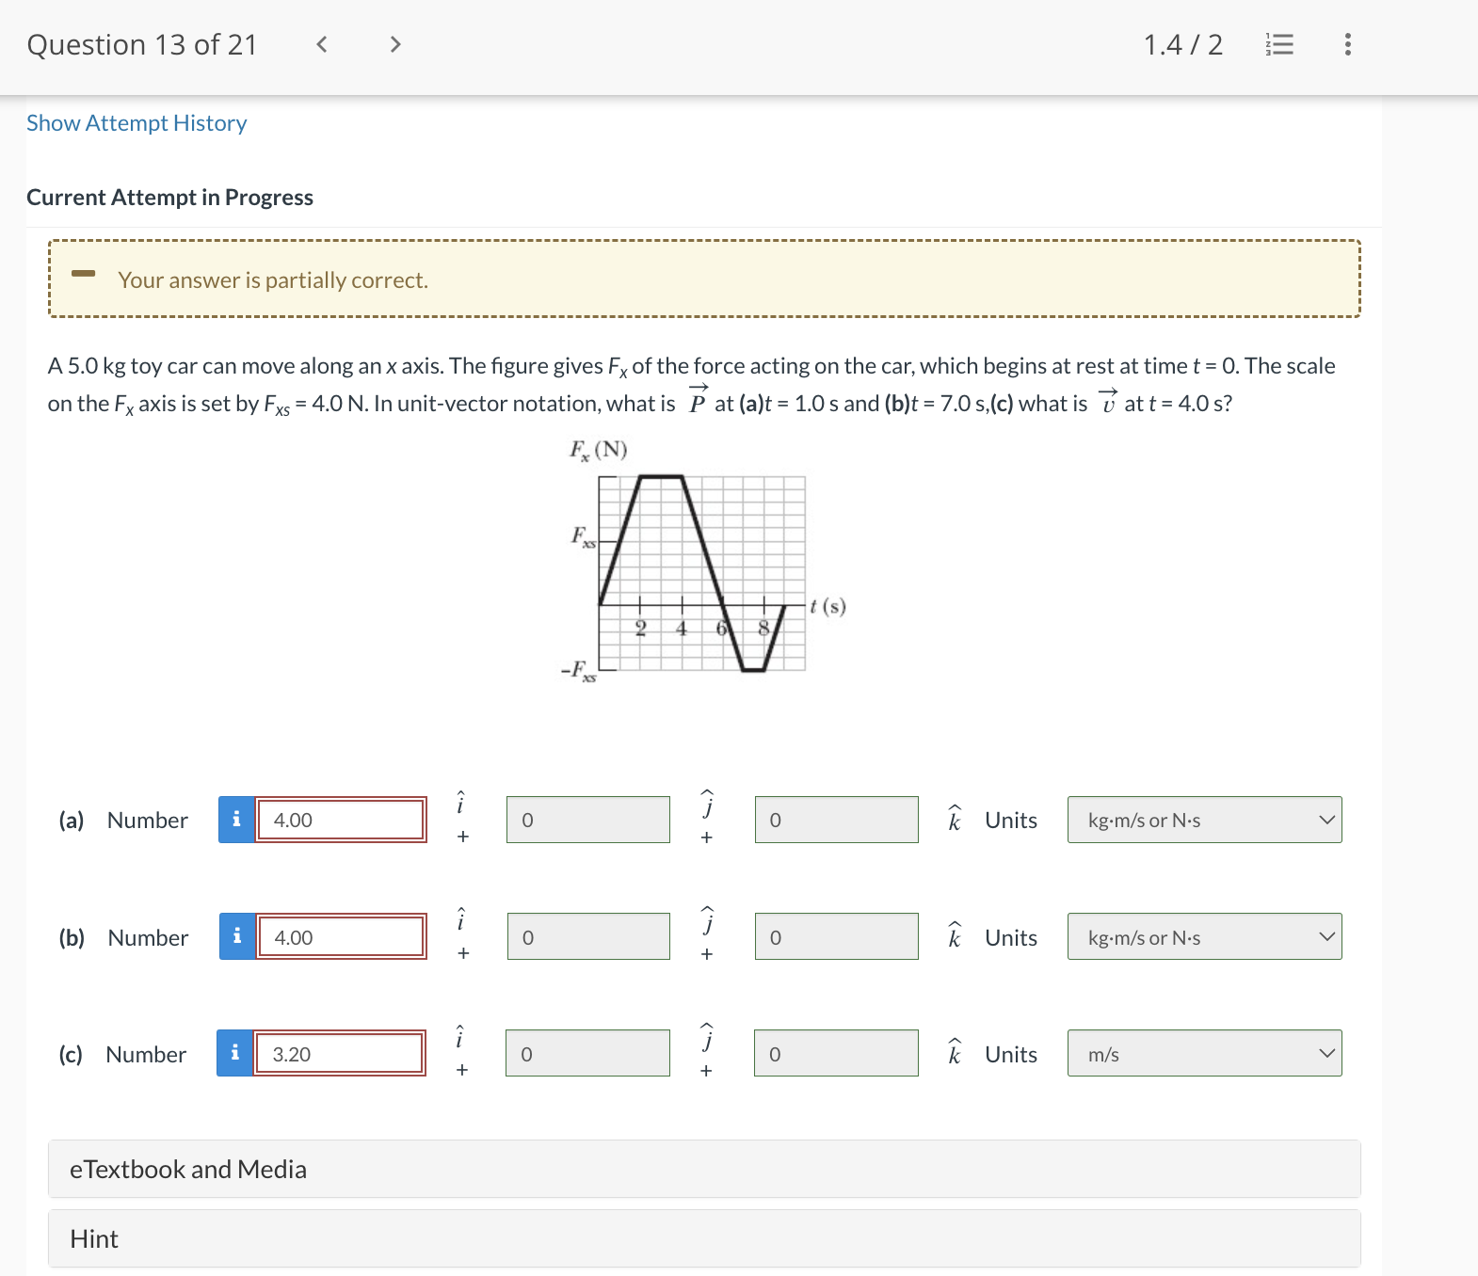The height and width of the screenshot is (1276, 1478).
Task: Click the Question 13 of 21 heading
Action: 143,43
